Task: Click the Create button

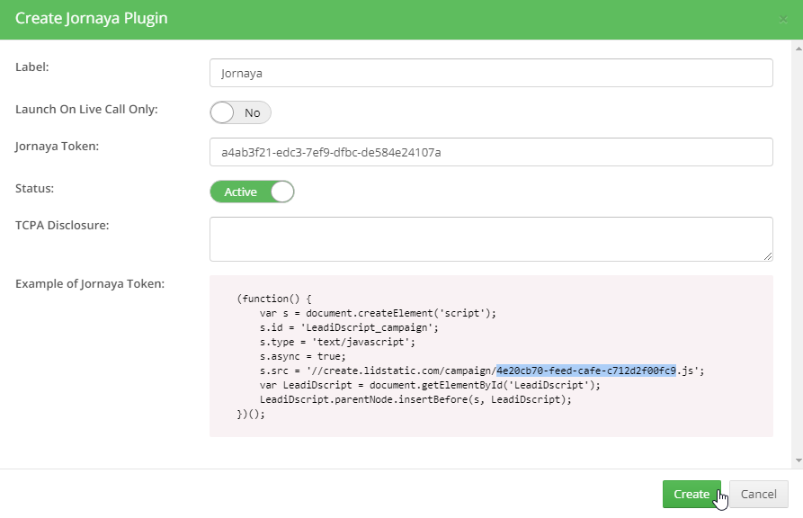Action: pyautogui.click(x=691, y=494)
